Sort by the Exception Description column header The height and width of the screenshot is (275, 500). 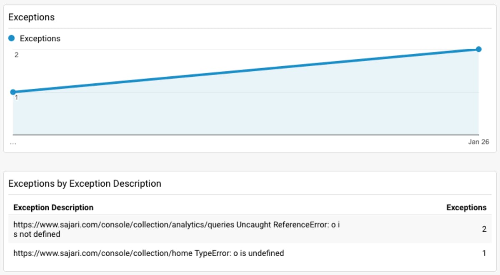(53, 207)
